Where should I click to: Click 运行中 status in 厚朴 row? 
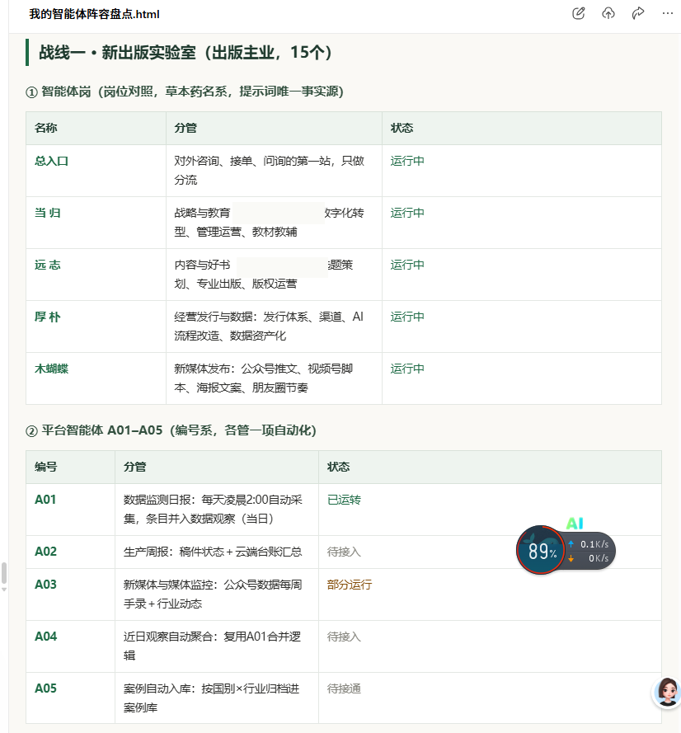tap(407, 317)
